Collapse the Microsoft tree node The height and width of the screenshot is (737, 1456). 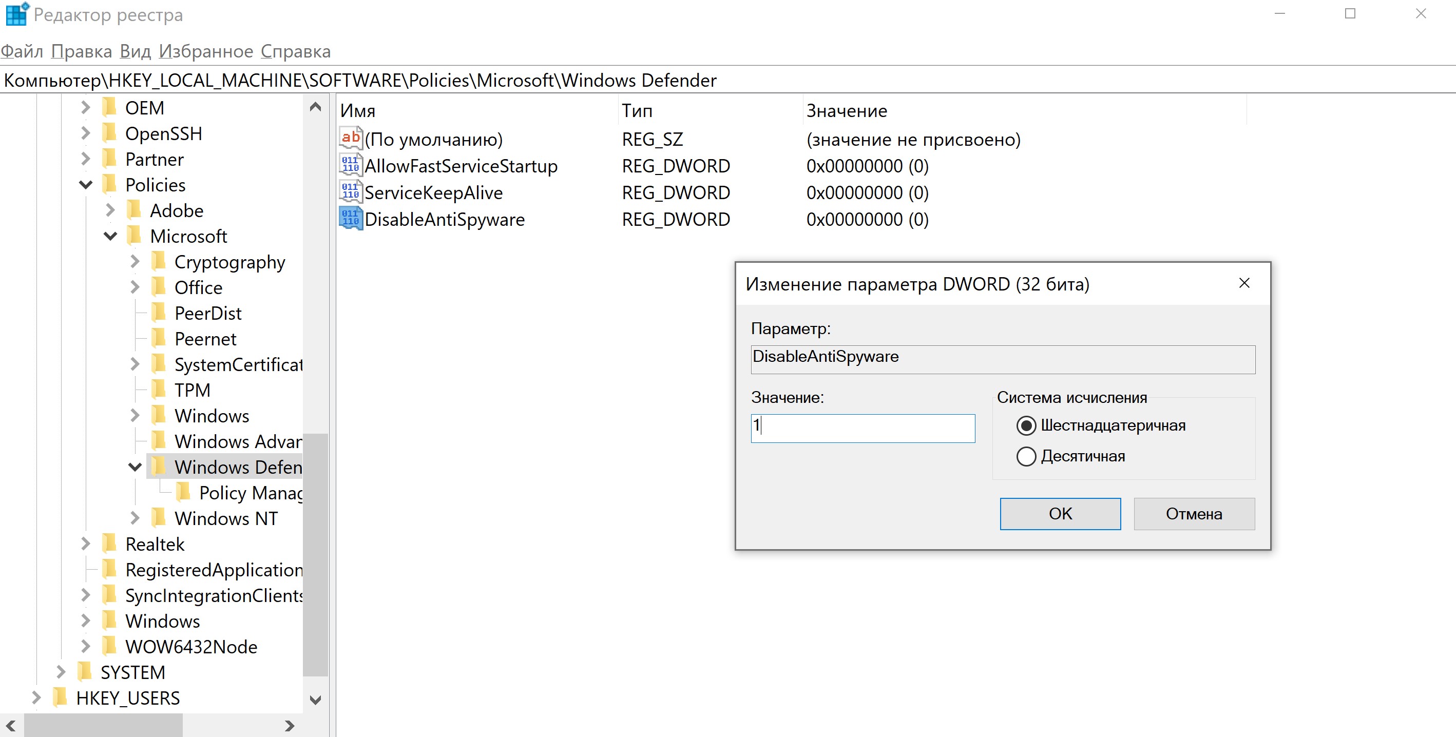110,236
